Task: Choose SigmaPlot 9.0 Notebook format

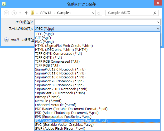Action: click(97, 81)
